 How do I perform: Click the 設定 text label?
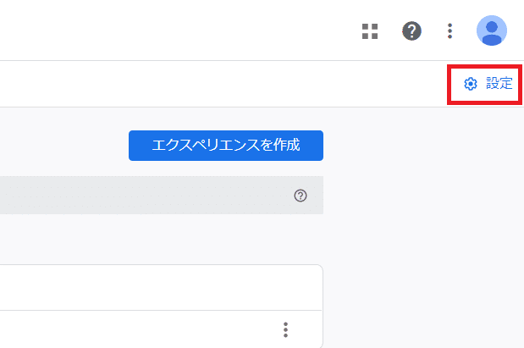point(499,83)
